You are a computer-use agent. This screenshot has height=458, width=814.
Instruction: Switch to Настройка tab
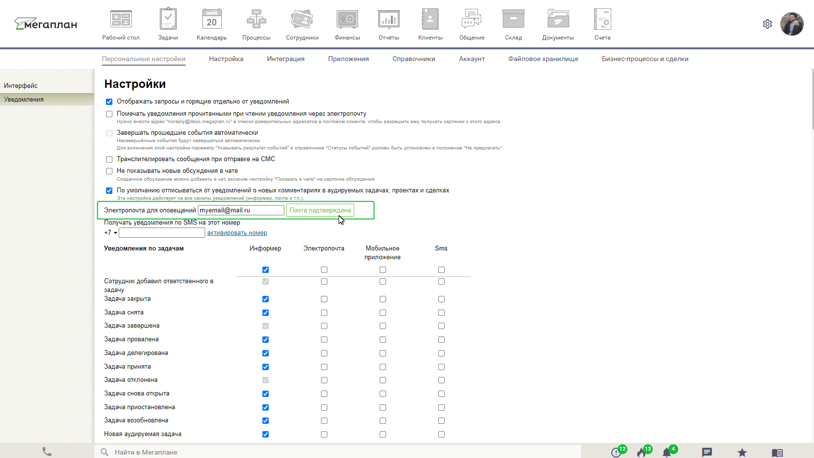pos(226,59)
